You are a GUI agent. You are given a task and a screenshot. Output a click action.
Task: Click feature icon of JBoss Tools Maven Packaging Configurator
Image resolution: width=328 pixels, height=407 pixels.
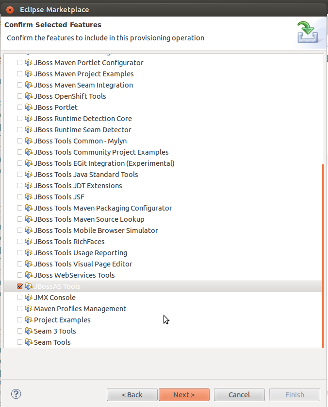coord(29,208)
